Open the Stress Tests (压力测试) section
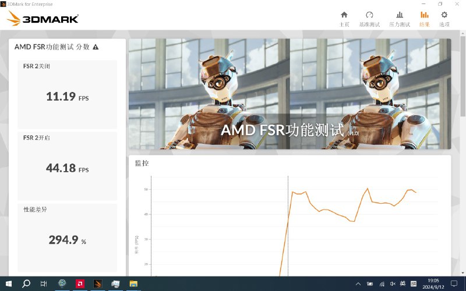Viewport: 466px width, 291px height. coord(400,19)
